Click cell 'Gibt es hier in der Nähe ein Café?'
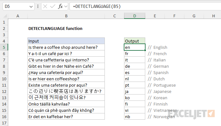Screen dimensions: 221x126 tap(66, 66)
